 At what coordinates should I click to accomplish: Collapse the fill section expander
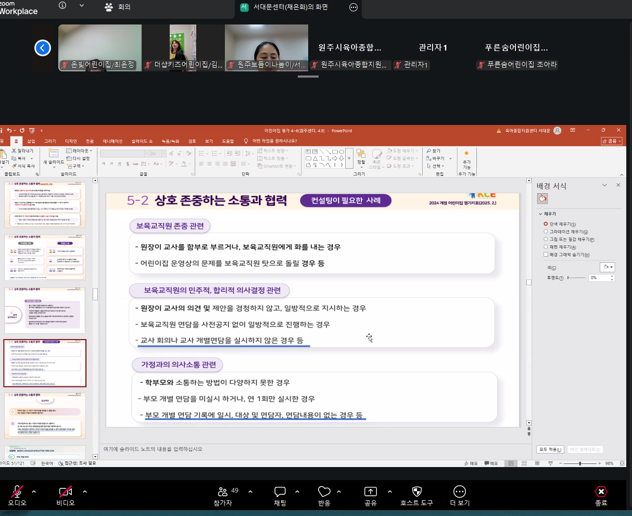[540, 214]
